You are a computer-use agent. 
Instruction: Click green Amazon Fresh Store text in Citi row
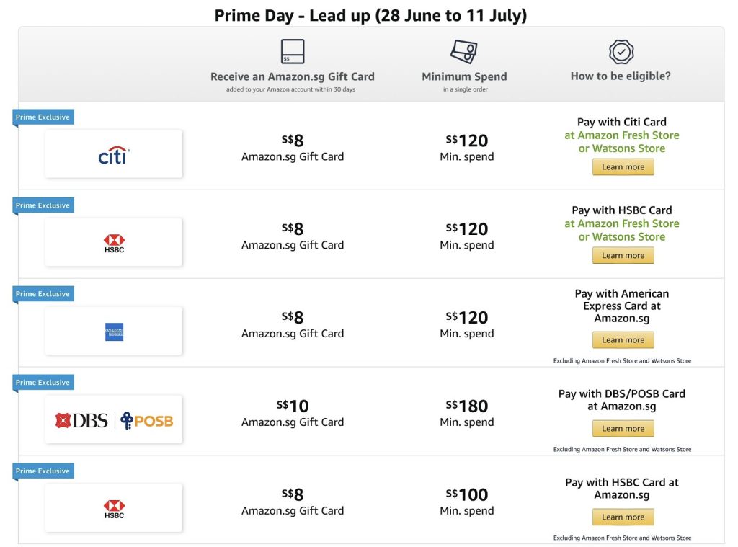coord(621,135)
